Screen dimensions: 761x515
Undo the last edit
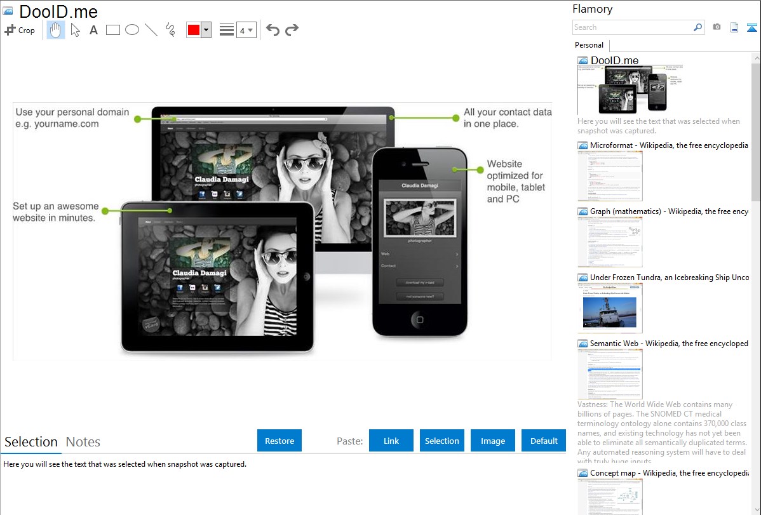coord(273,30)
